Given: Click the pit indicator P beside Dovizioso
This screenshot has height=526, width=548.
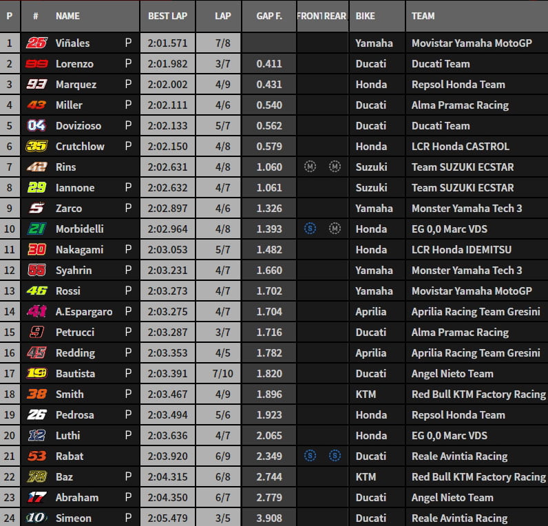Looking at the screenshot, I should pos(128,125).
